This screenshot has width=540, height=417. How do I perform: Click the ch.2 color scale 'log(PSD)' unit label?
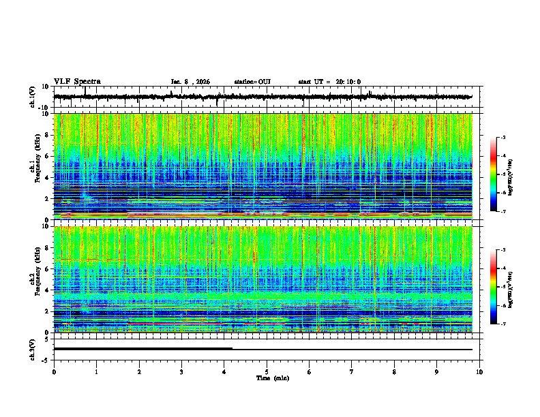[511, 290]
